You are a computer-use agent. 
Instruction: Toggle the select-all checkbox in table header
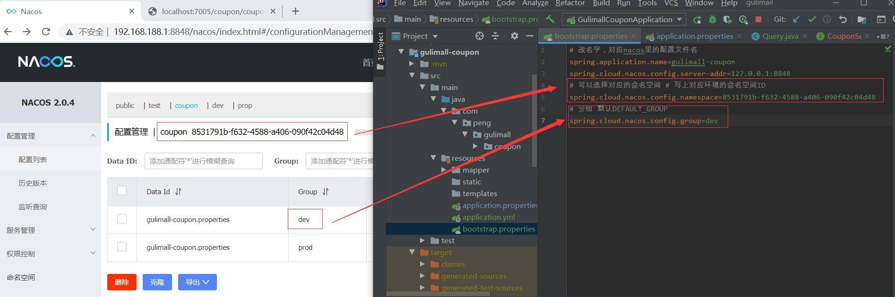click(122, 190)
